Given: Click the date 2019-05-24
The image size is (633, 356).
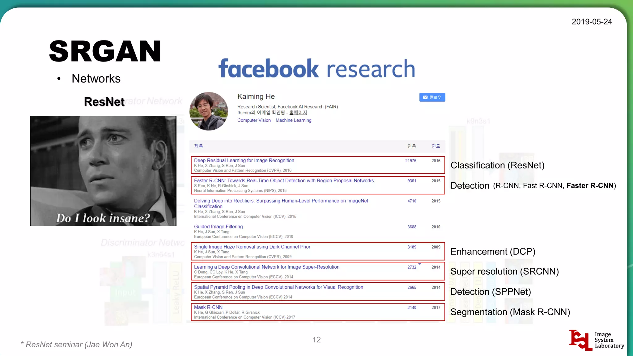Looking at the screenshot, I should coord(592,22).
